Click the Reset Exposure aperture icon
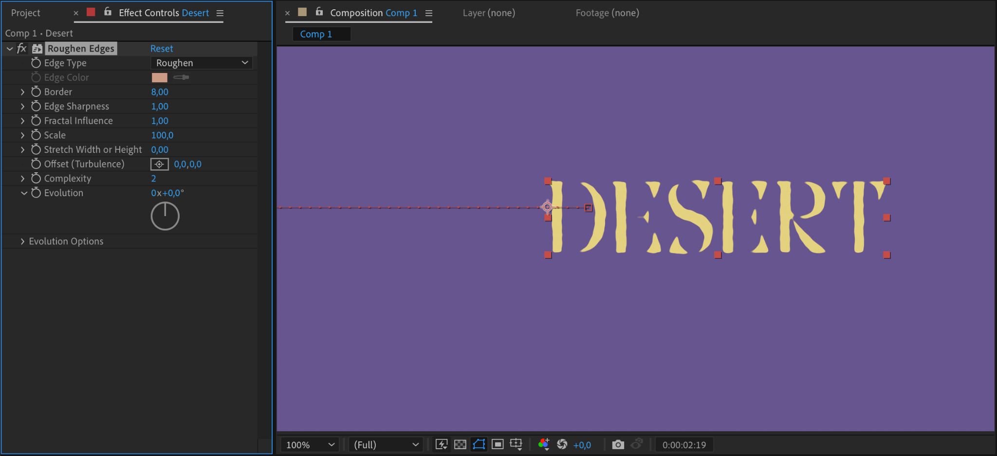997x456 pixels. (x=562, y=444)
